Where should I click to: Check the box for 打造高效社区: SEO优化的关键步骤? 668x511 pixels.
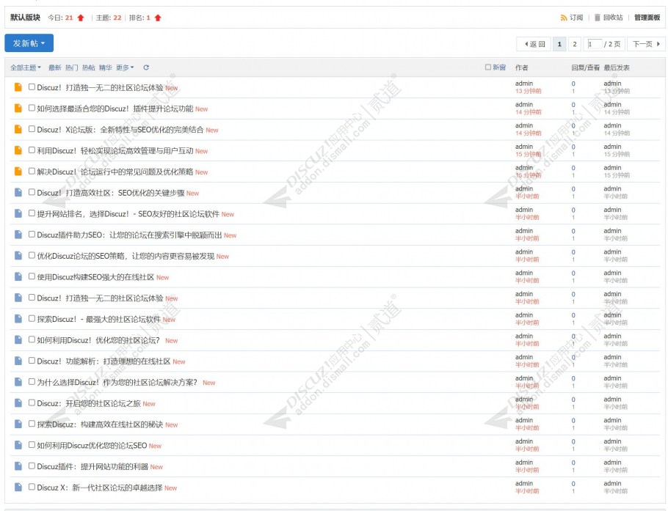tap(32, 192)
